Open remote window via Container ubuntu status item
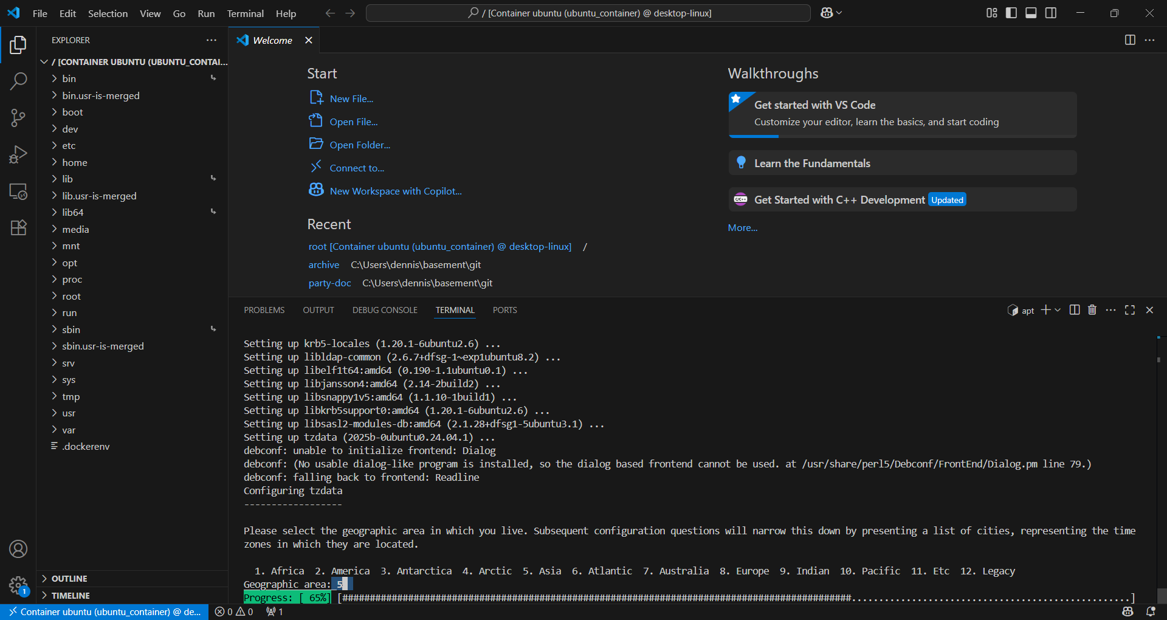The height and width of the screenshot is (620, 1167). point(103,611)
